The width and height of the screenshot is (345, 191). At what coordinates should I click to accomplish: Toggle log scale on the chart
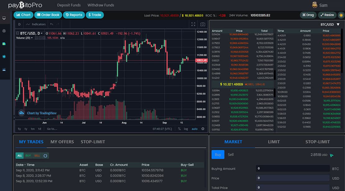tap(186, 129)
